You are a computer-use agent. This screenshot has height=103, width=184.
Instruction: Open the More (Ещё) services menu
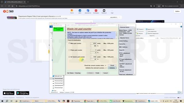112,11
